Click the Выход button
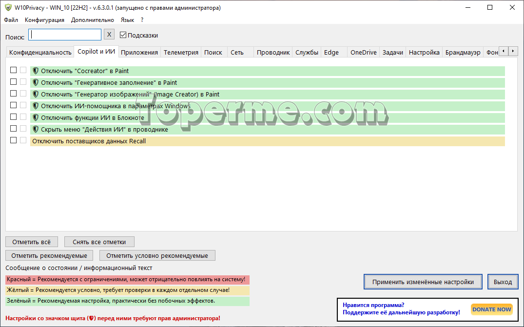This screenshot has height=327, width=524. [x=503, y=282]
